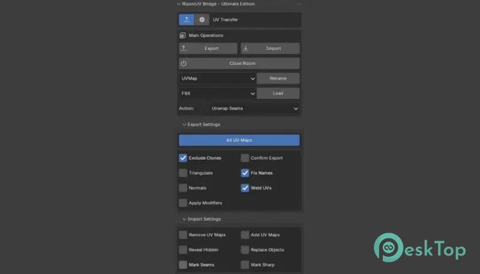
Task: Uncheck the Weld UVs checkbox
Action: (245, 188)
